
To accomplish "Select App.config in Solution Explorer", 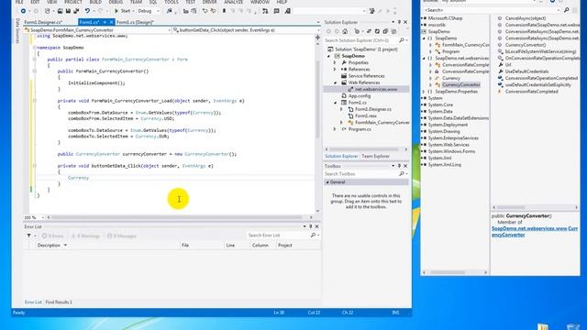I will [x=360, y=95].
